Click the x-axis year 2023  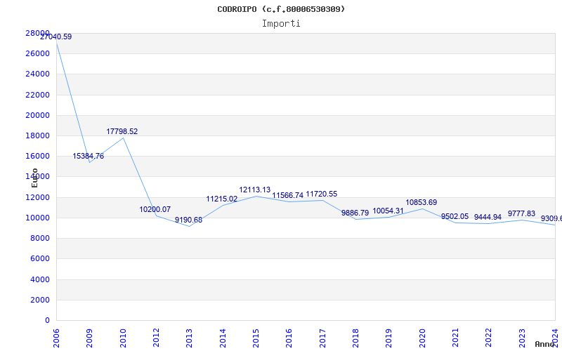(x=522, y=338)
